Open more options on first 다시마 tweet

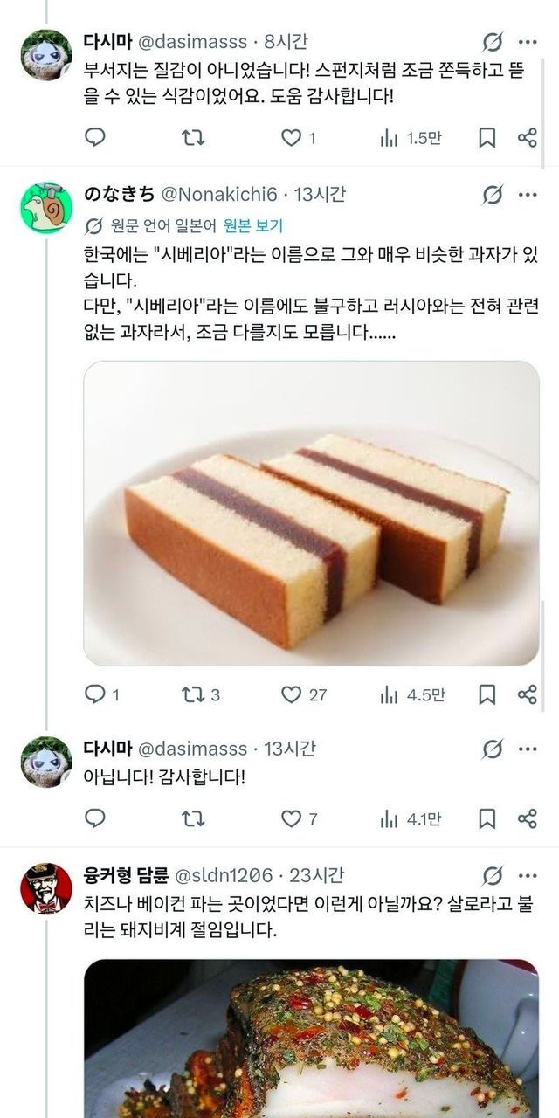[x=527, y=41]
